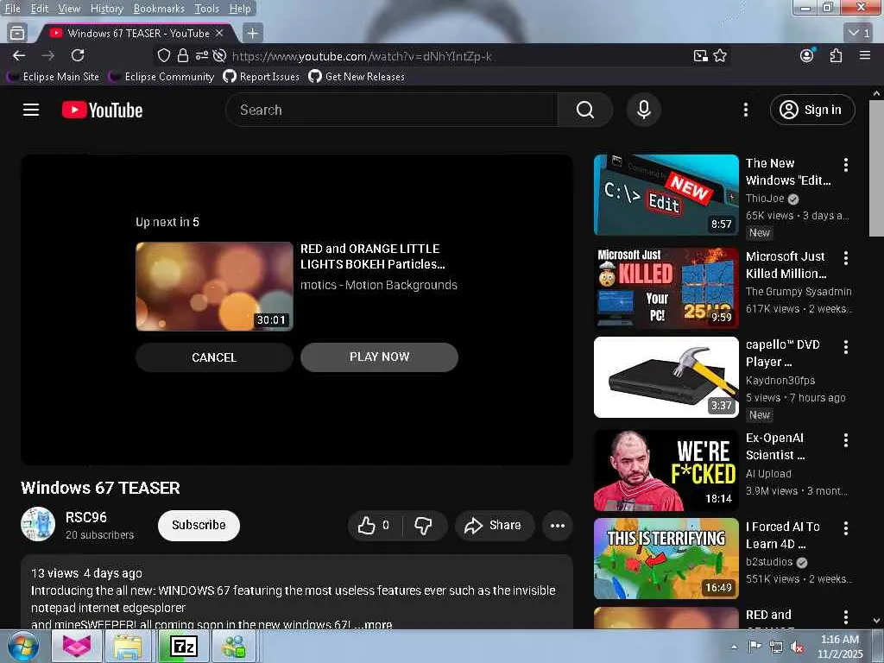884x663 pixels.
Task: Open WE'RE F*CKED video thumbnail
Action: 666,470
